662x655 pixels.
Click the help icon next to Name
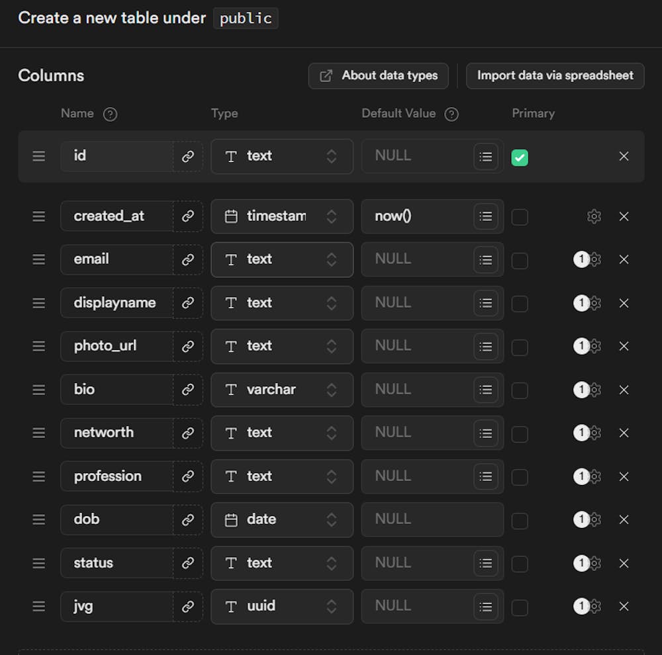pyautogui.click(x=111, y=114)
